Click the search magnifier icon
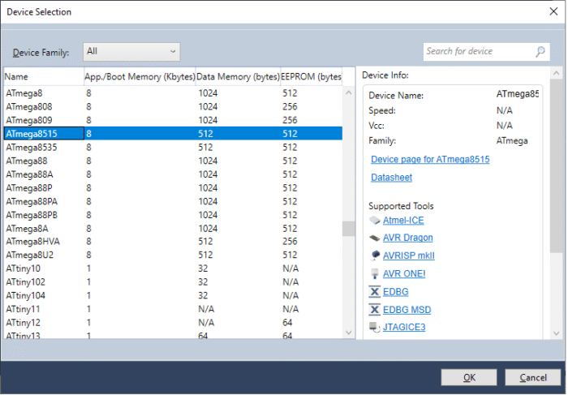This screenshot has width=568, height=395. (x=540, y=51)
